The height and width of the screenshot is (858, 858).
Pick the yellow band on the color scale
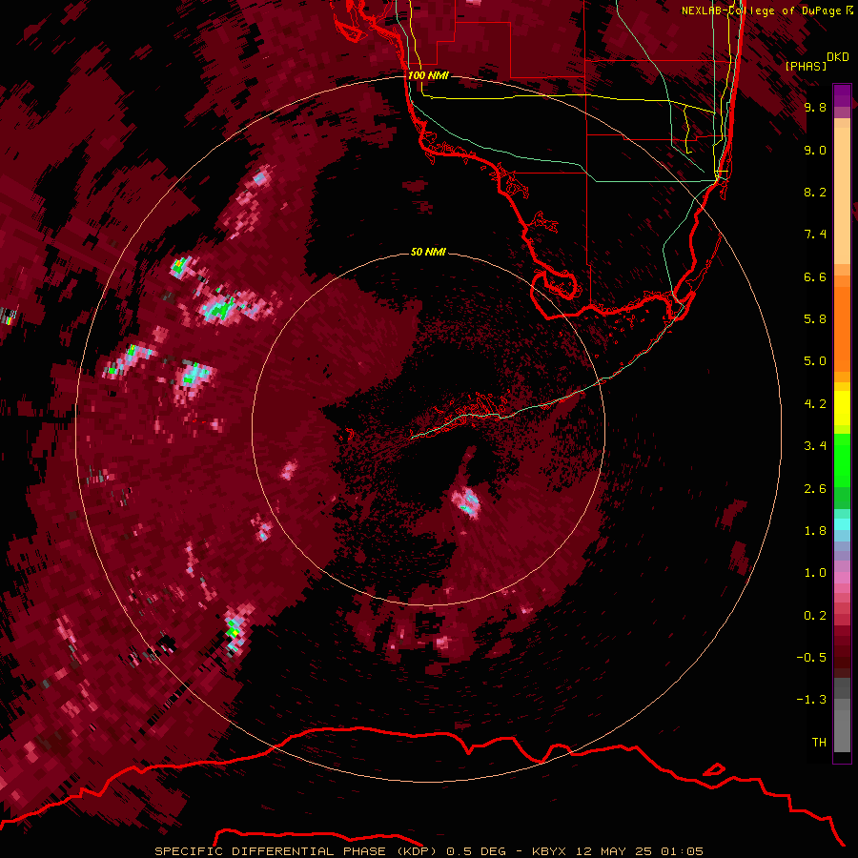[842, 408]
